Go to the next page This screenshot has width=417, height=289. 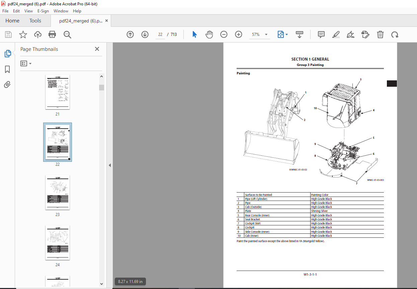(145, 34)
